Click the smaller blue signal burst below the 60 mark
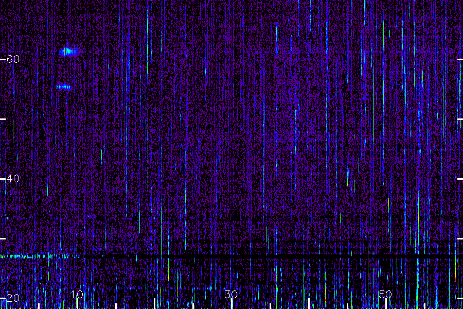Viewport: 463px width, 309px height. pos(64,87)
